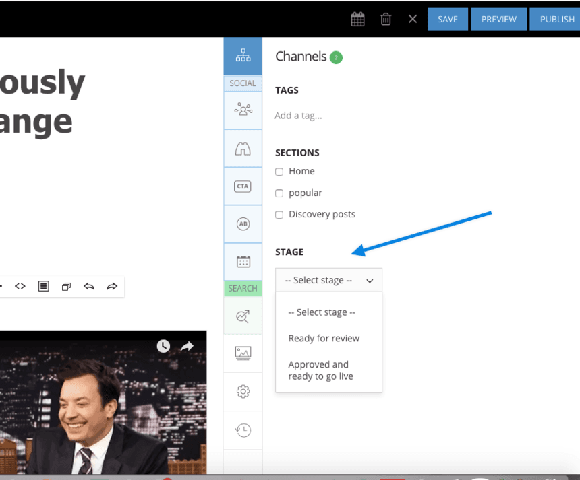Open the revision history clock icon
The image size is (580, 480).
pos(243,430)
